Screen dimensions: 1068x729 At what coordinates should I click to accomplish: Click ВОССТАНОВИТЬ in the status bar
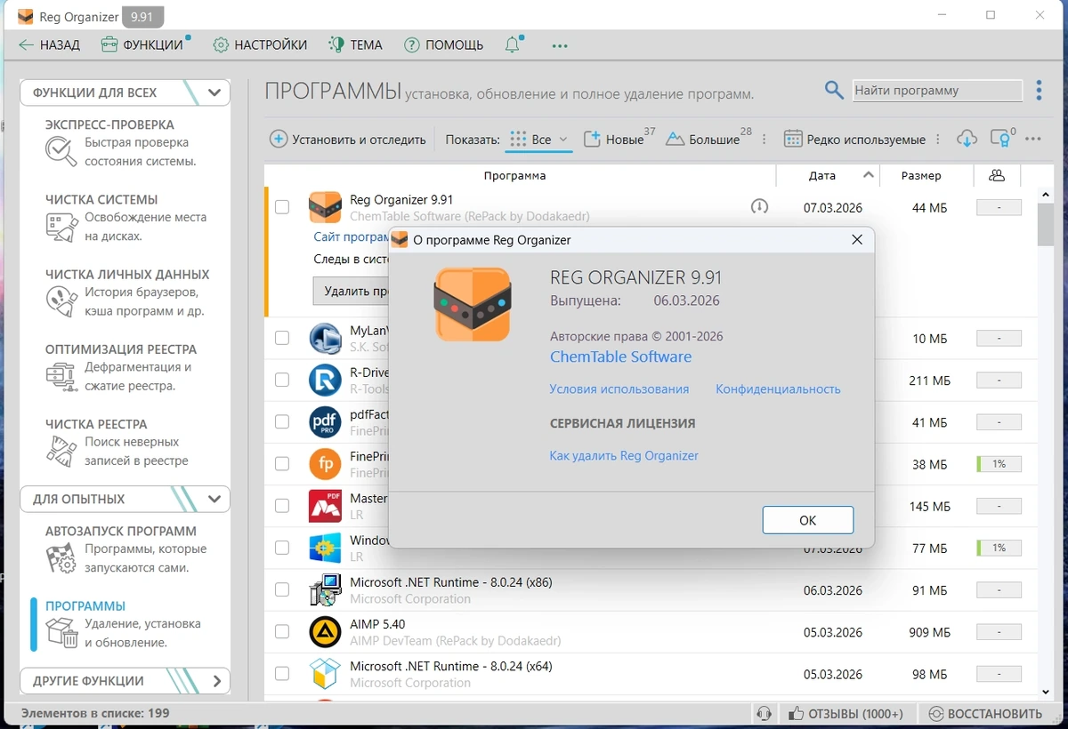pos(985,714)
